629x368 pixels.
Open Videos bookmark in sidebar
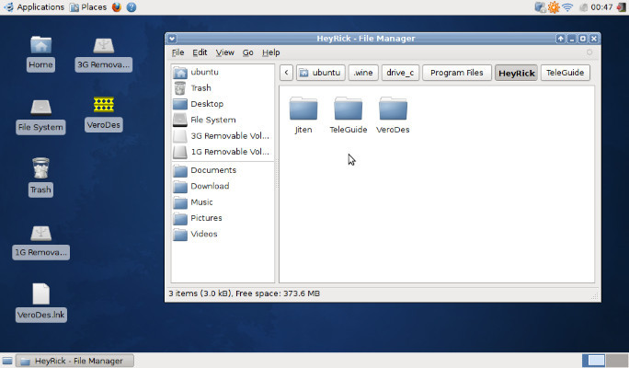(x=223, y=234)
